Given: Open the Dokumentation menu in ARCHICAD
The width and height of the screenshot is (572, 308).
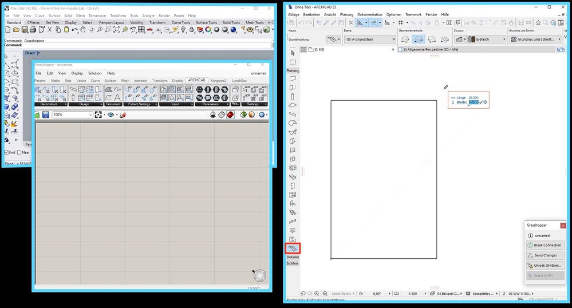Looking at the screenshot, I should 369,14.
